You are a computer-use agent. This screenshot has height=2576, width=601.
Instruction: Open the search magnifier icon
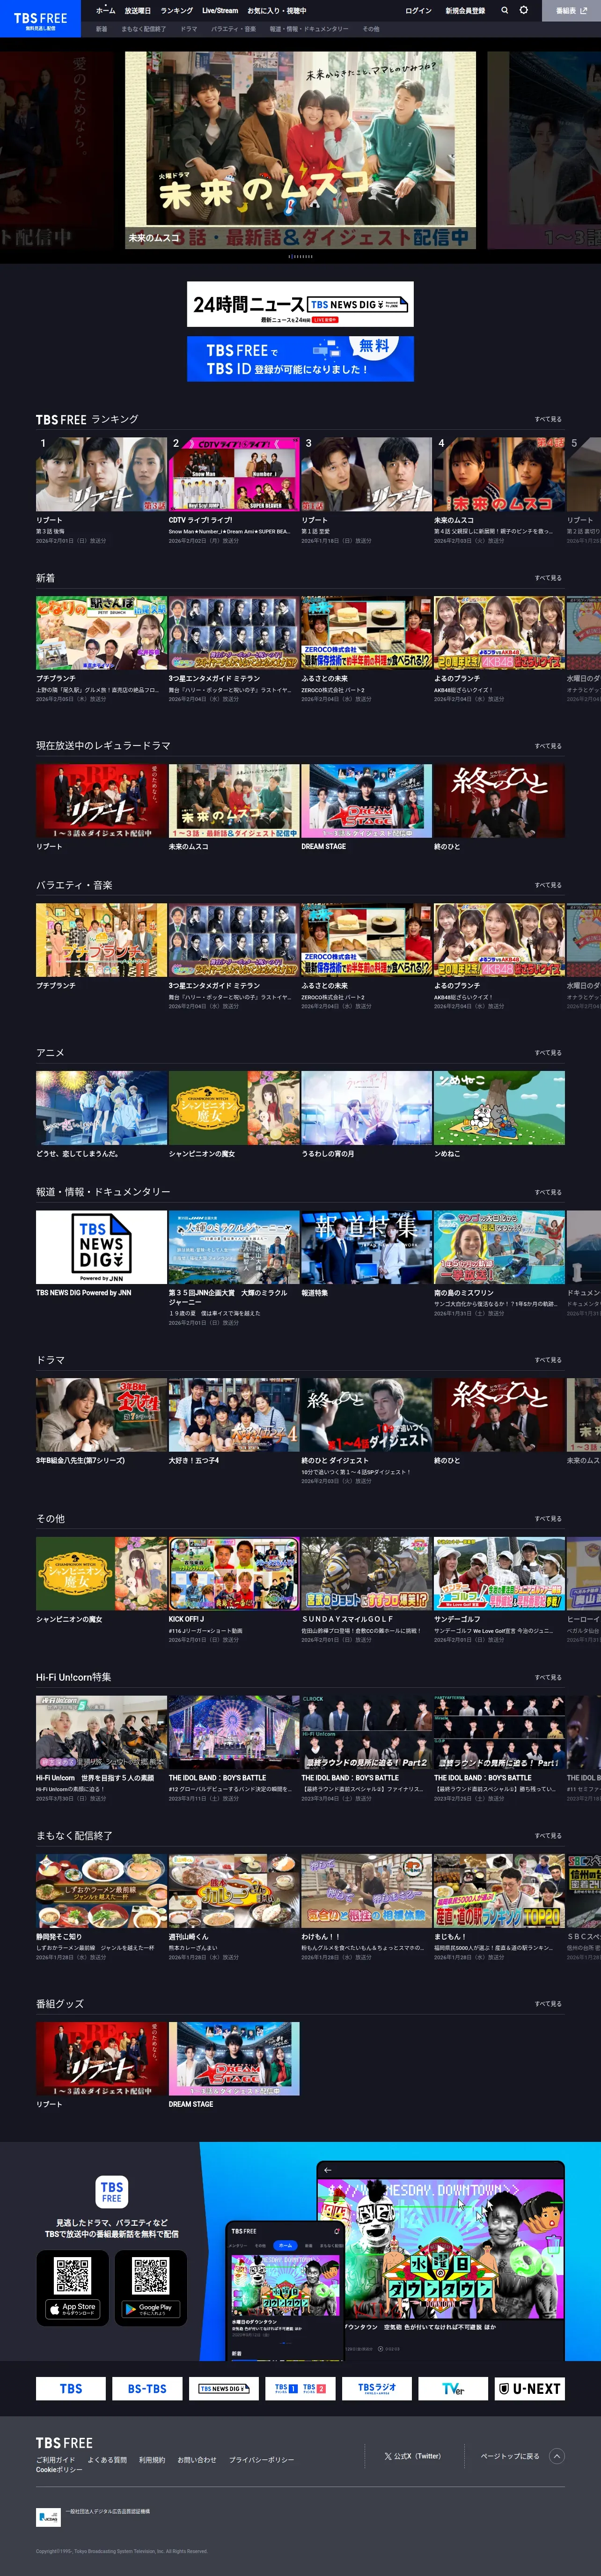(504, 10)
